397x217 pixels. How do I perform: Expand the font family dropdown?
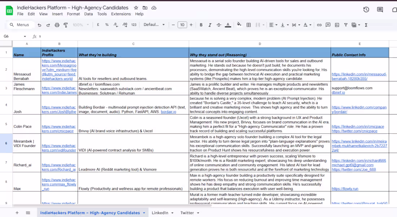(x=154, y=25)
